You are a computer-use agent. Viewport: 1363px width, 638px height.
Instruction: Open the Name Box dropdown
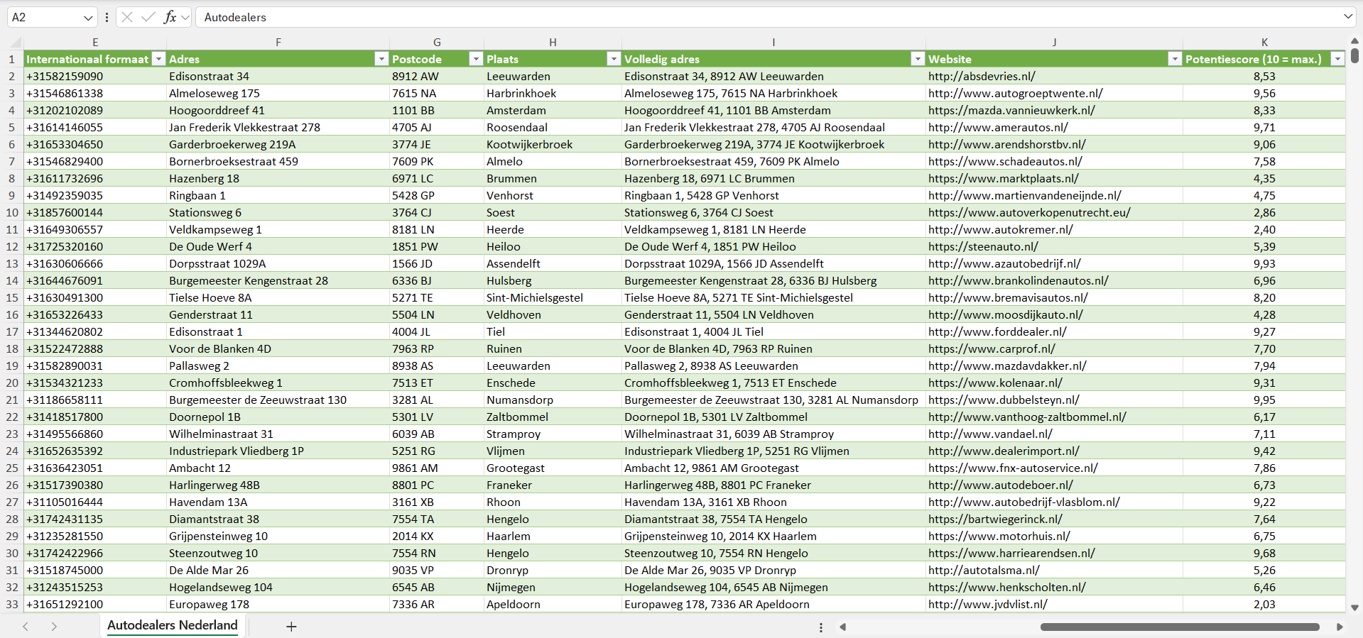click(x=88, y=18)
